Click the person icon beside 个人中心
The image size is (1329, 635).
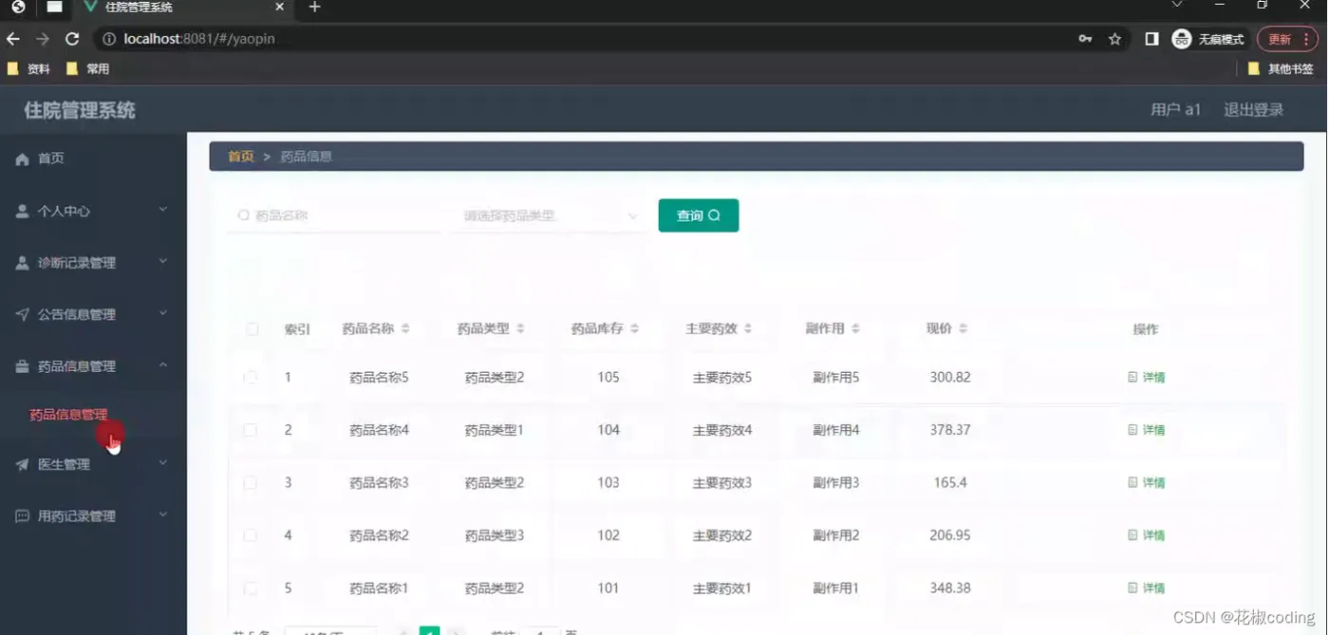tap(22, 212)
